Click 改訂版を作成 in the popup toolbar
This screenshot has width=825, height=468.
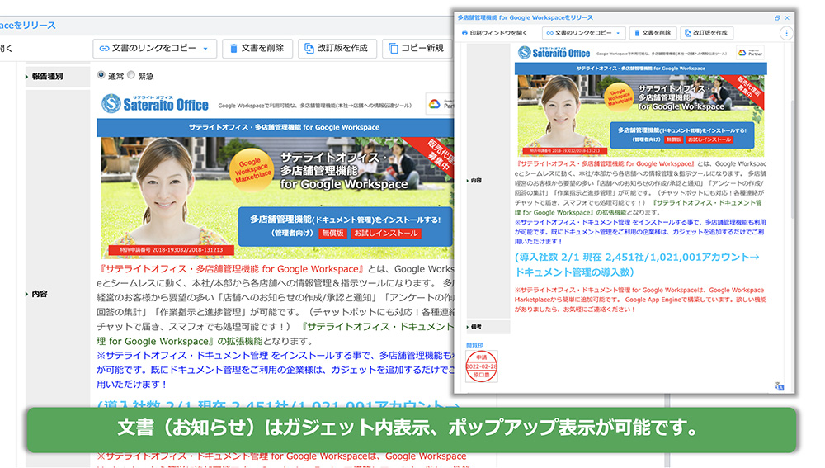pyautogui.click(x=706, y=33)
